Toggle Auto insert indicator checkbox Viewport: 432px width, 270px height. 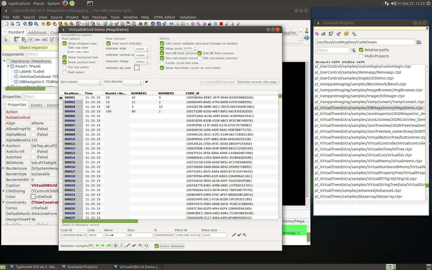click(109, 43)
